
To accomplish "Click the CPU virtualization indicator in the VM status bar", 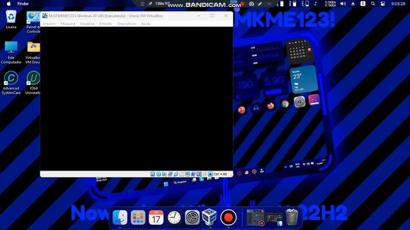I will click(x=199, y=174).
